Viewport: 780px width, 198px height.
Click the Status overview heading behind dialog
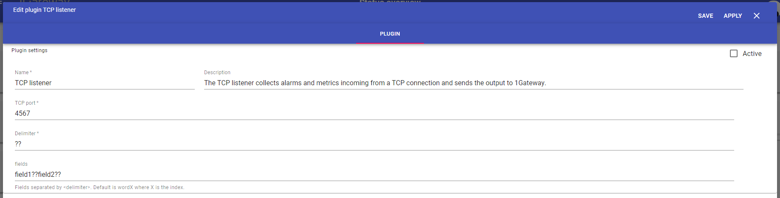click(390, 1)
